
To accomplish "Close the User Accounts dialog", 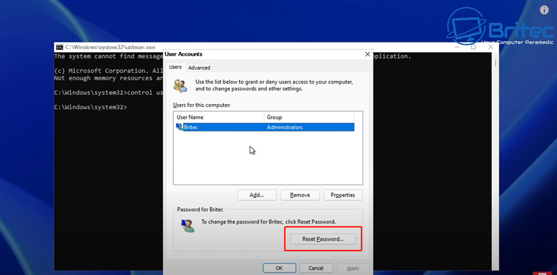I will click(x=367, y=55).
